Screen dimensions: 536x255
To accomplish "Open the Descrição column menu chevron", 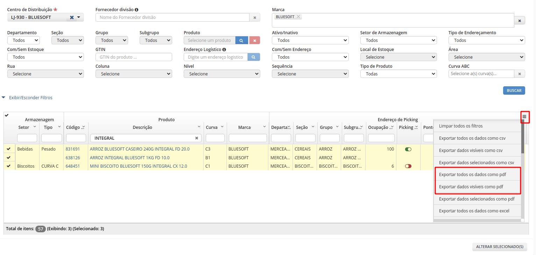I will 199,127.
